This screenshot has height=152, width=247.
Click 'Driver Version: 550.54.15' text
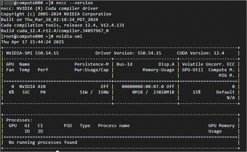128,53
